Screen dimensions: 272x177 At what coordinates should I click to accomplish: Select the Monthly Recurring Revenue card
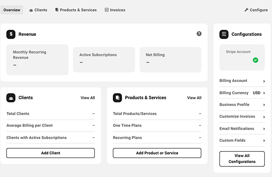[x=37, y=60]
